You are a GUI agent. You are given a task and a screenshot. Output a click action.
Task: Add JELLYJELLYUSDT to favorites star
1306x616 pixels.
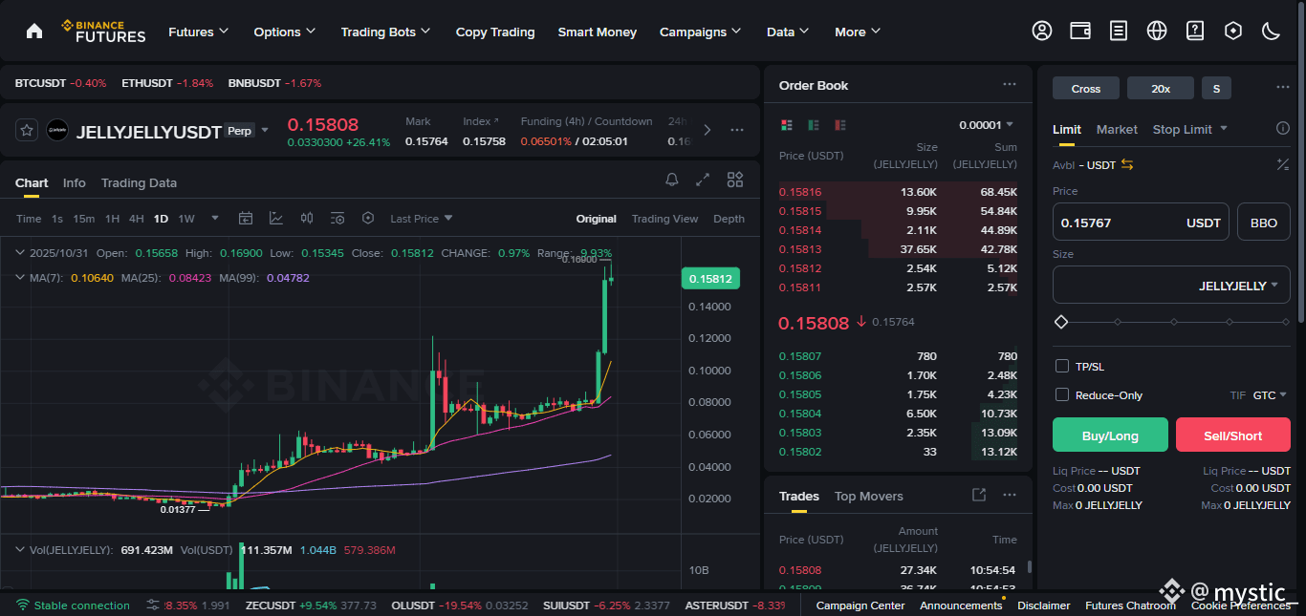coord(27,130)
